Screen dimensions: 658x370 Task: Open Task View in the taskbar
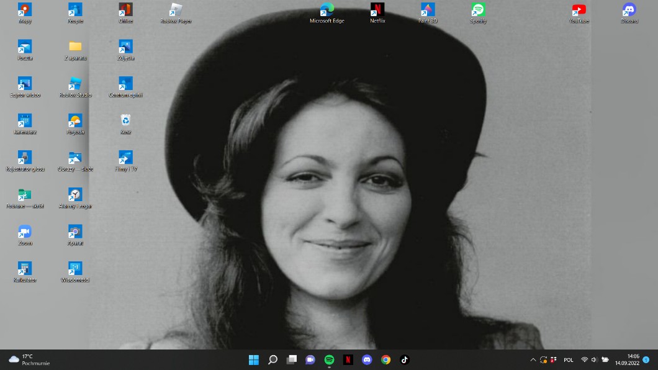tap(292, 359)
